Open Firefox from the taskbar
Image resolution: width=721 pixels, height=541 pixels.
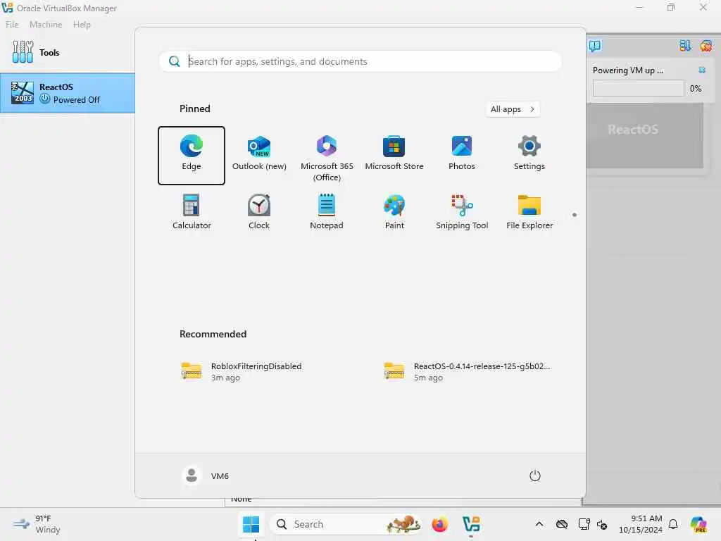[440, 524]
